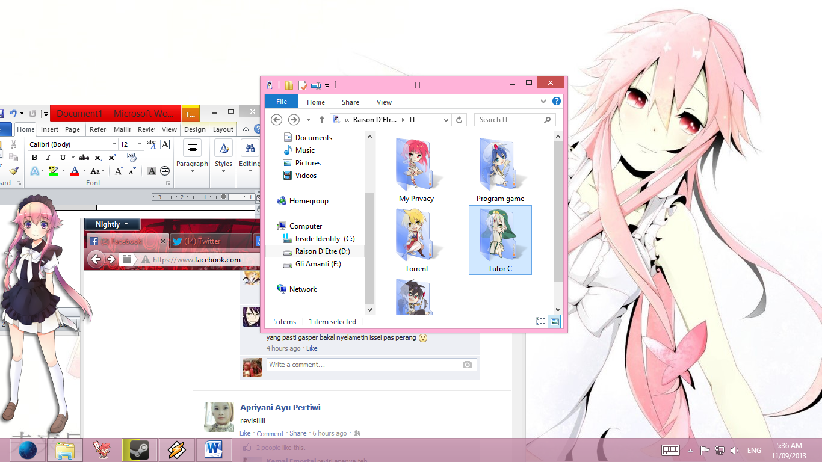The height and width of the screenshot is (462, 822).
Task: Switch to large icons view in Explorer
Action: [x=554, y=322]
